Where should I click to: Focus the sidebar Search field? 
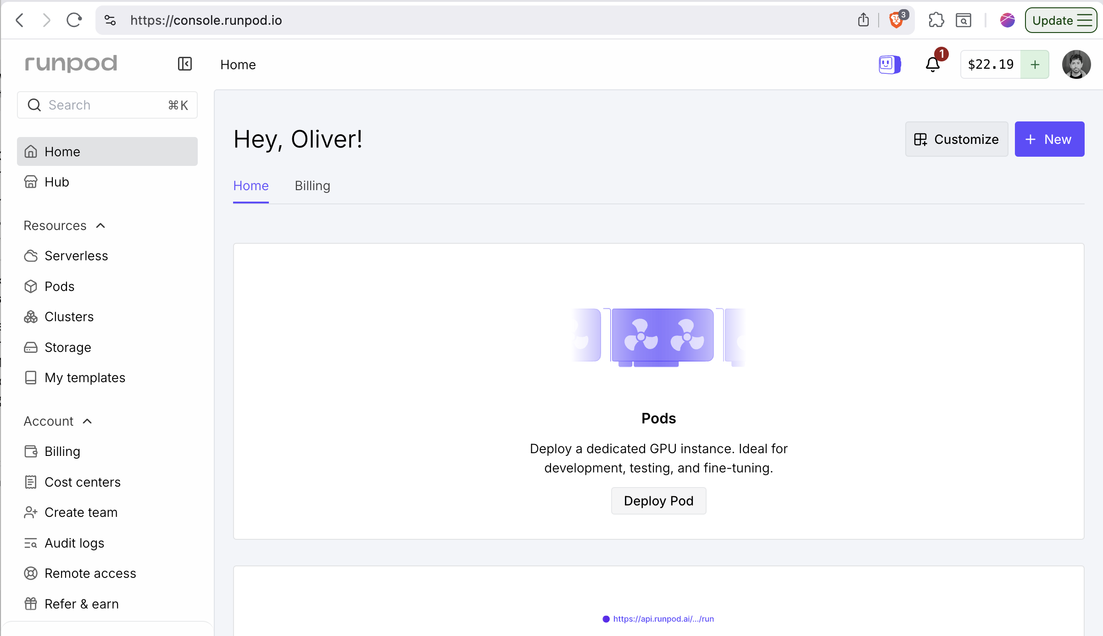[x=107, y=105]
